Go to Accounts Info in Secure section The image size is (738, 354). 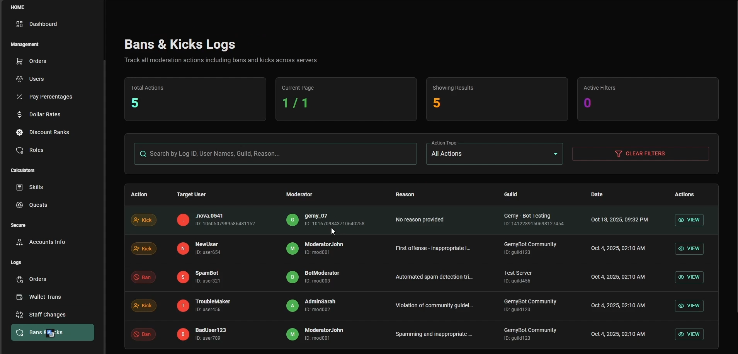[x=47, y=242]
